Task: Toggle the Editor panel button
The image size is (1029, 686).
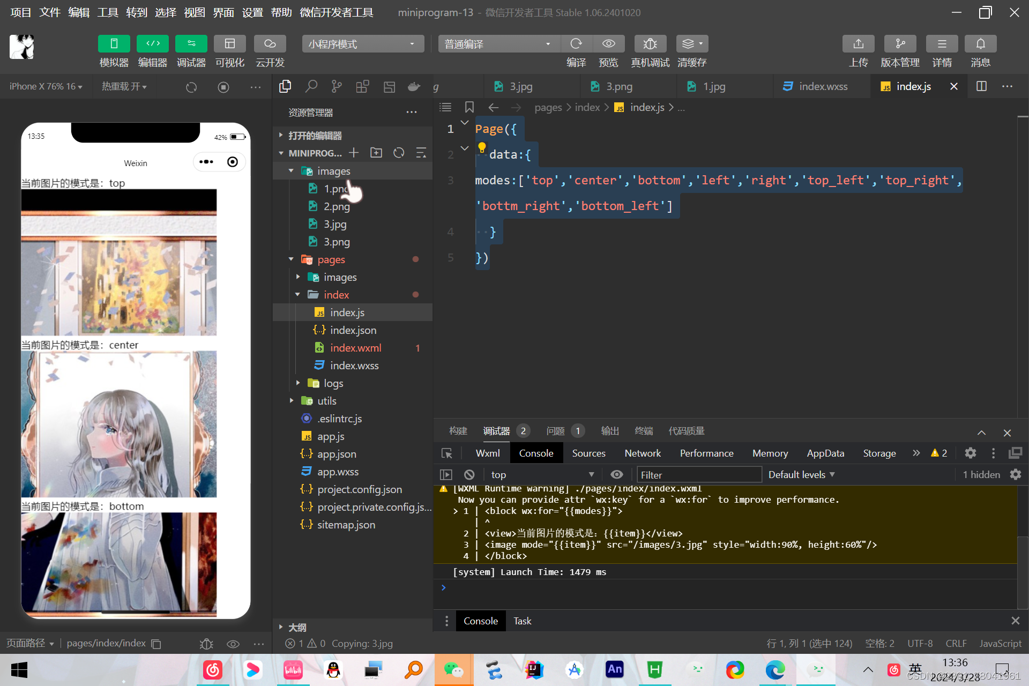Action: pyautogui.click(x=153, y=43)
